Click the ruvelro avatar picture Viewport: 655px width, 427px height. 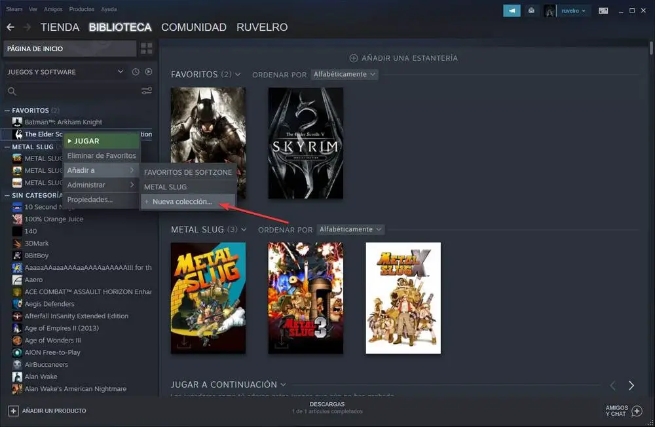550,11
